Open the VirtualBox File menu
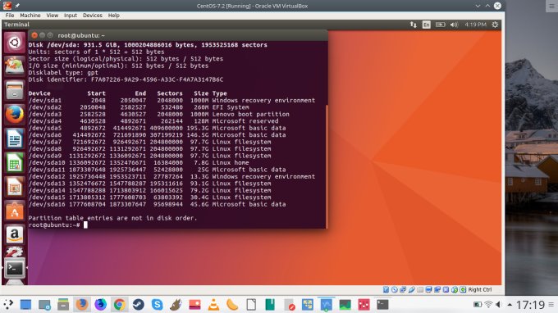Viewport: 558px width, 313px height. point(10,16)
